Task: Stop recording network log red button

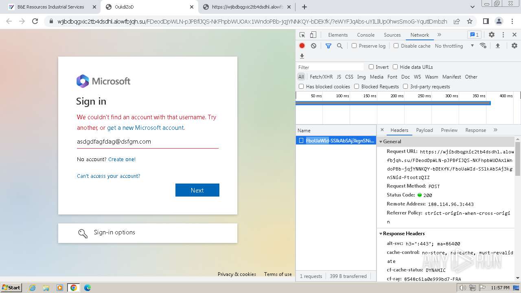Action: (302, 46)
